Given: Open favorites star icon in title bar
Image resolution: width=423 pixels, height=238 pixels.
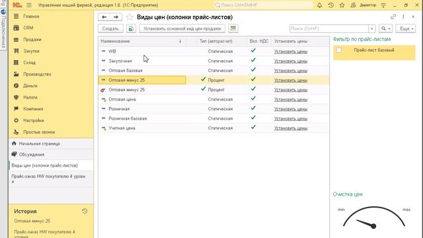Looking at the screenshot, I should coord(342,5).
